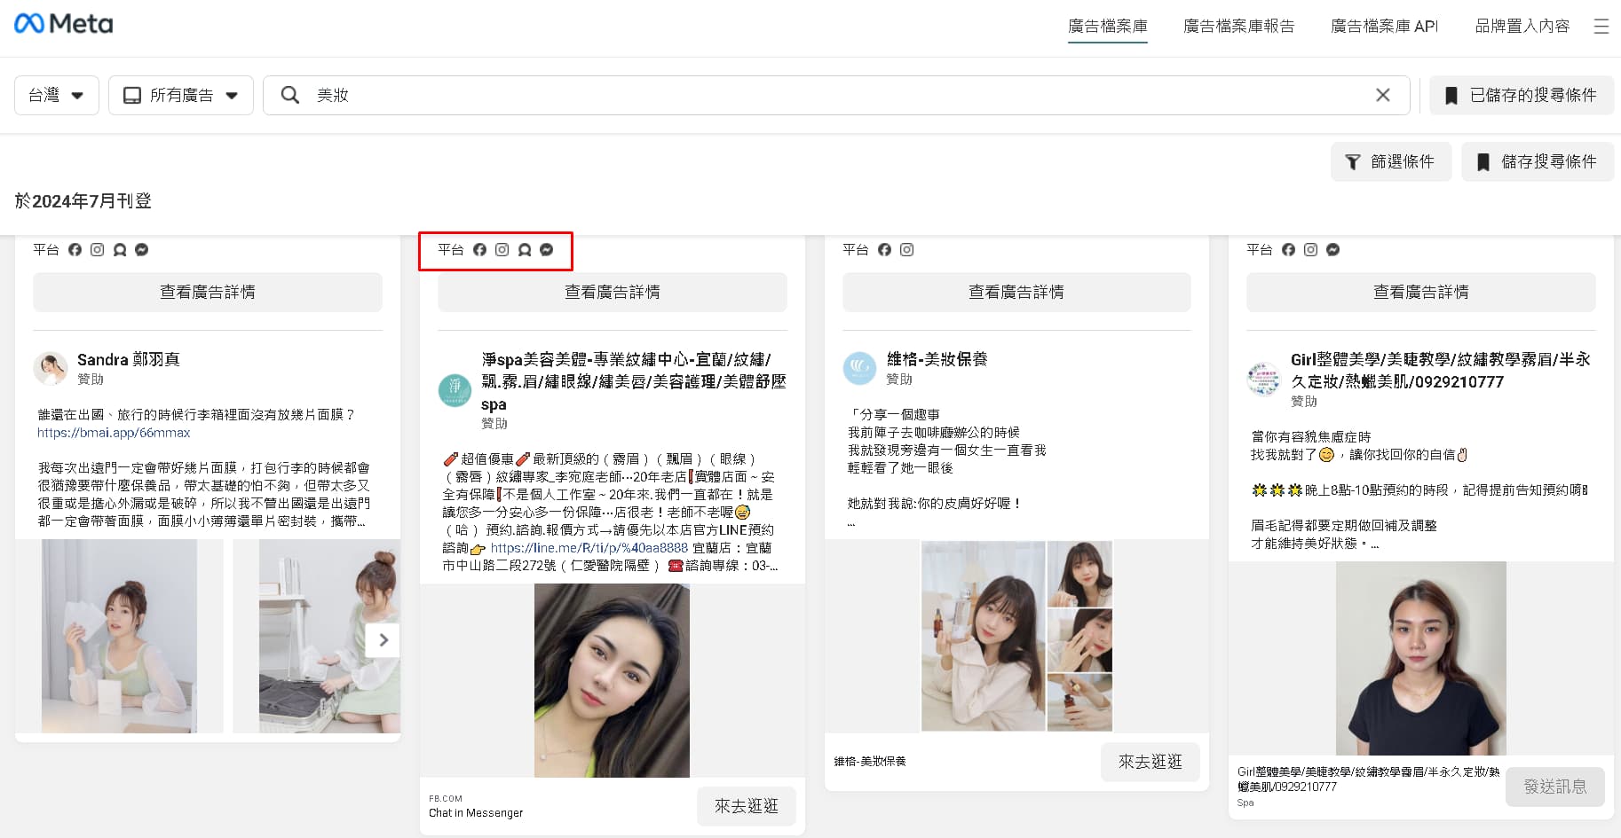Click the Girl整體美學 page avatar
The width and height of the screenshot is (1621, 838).
tap(1263, 379)
